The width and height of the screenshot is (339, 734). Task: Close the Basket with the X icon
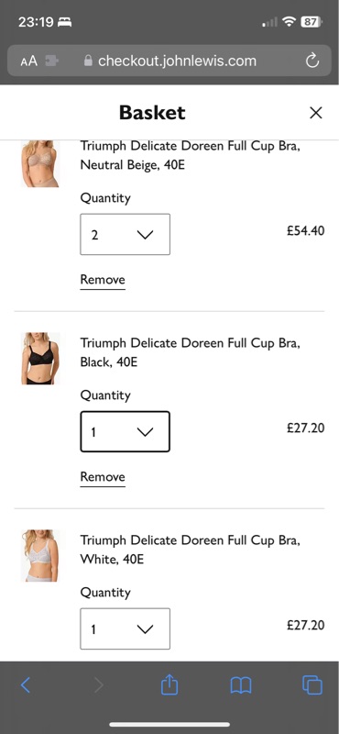click(x=316, y=112)
